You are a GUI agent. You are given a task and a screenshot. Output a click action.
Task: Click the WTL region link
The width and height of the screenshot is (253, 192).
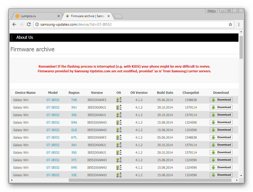coord(74,138)
